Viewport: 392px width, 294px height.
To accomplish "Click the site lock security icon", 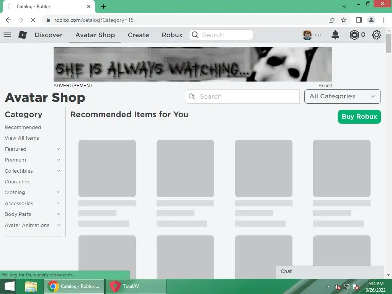I will click(x=48, y=20).
